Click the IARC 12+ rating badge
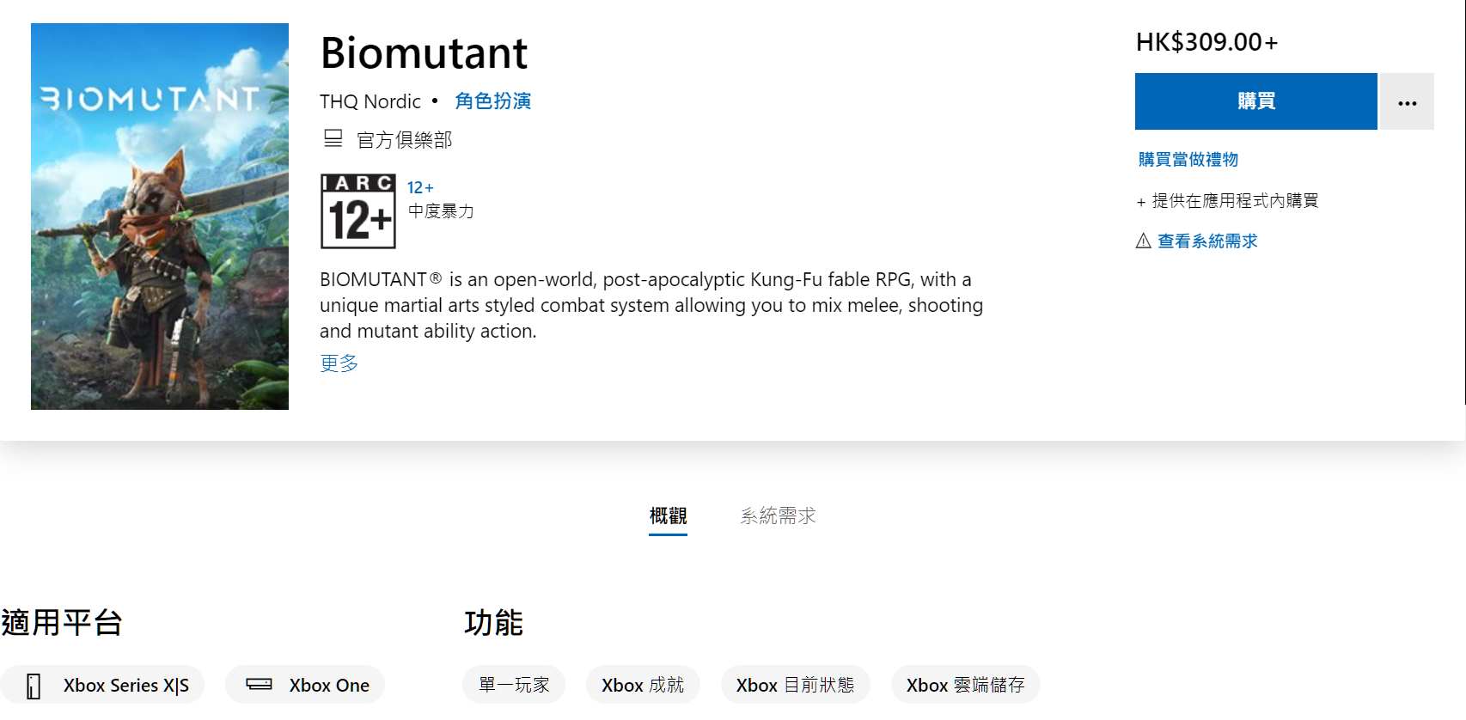 click(358, 211)
